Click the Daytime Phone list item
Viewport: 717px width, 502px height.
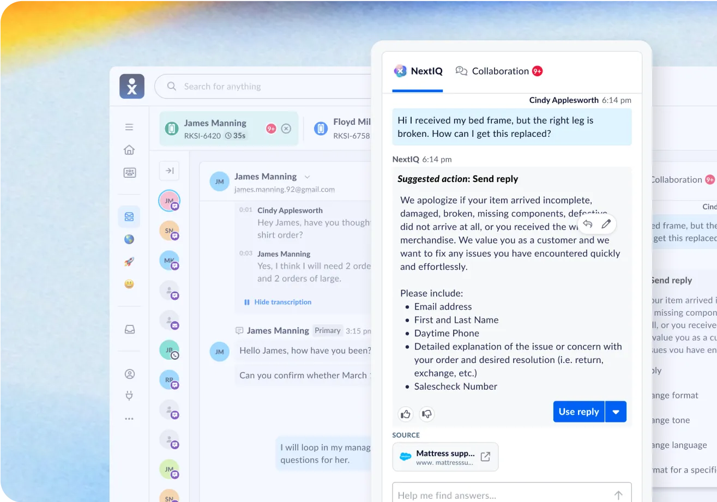[447, 333]
